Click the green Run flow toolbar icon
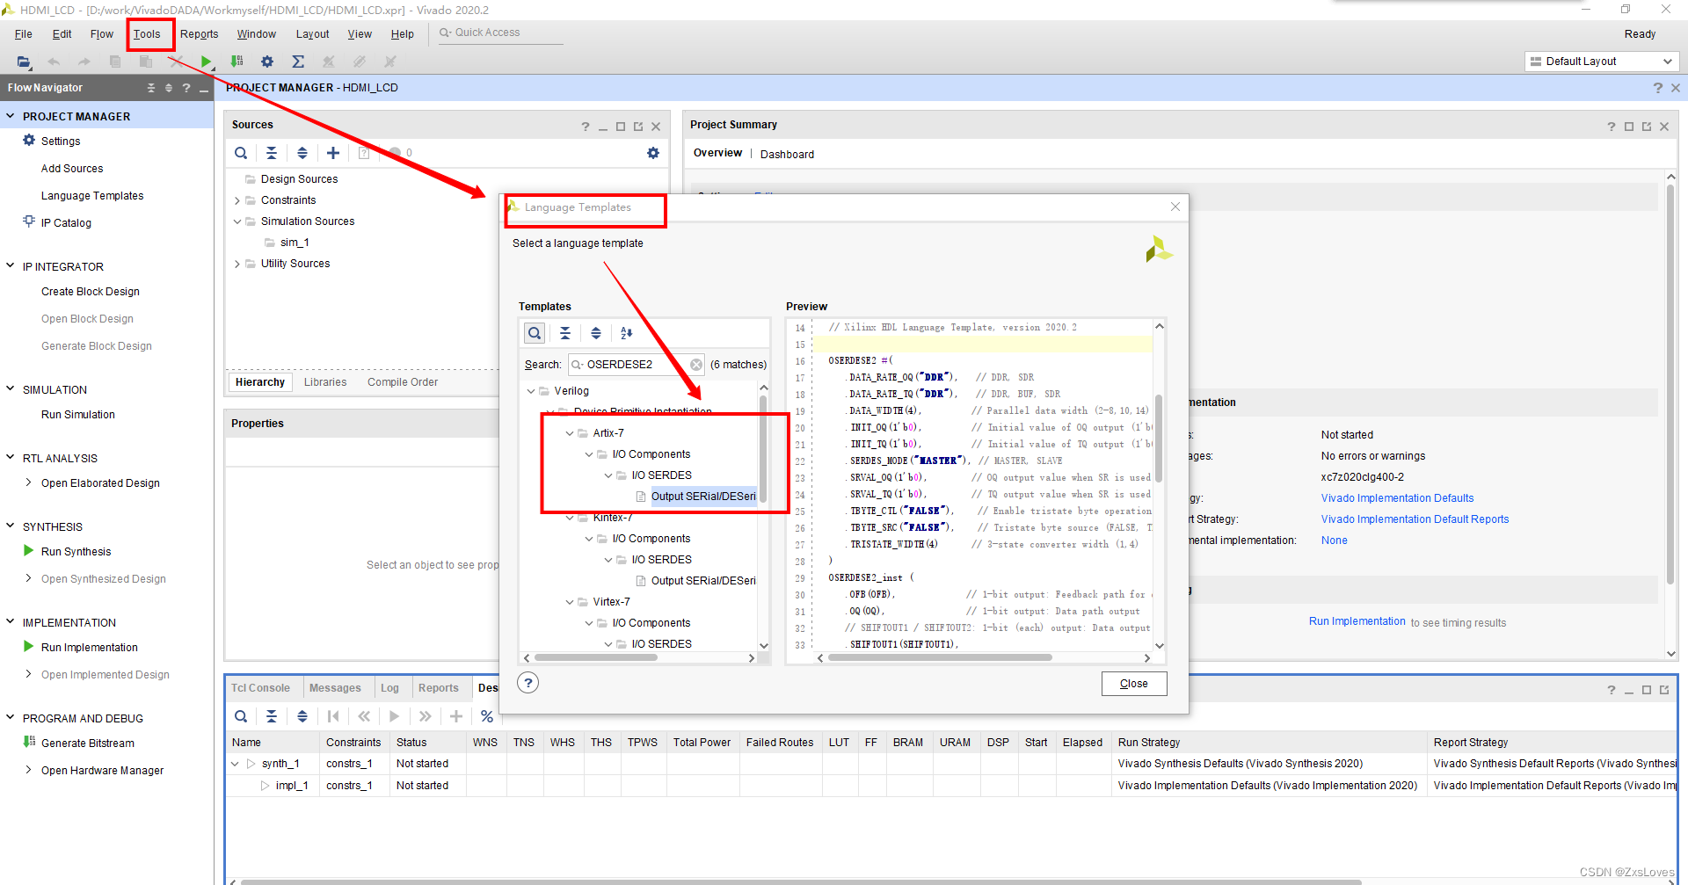Viewport: 1688px width, 885px height. (x=206, y=62)
